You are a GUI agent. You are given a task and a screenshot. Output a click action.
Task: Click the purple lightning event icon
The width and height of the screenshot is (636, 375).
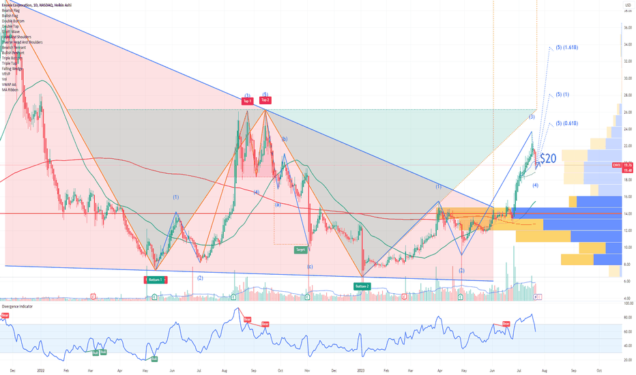535,297
